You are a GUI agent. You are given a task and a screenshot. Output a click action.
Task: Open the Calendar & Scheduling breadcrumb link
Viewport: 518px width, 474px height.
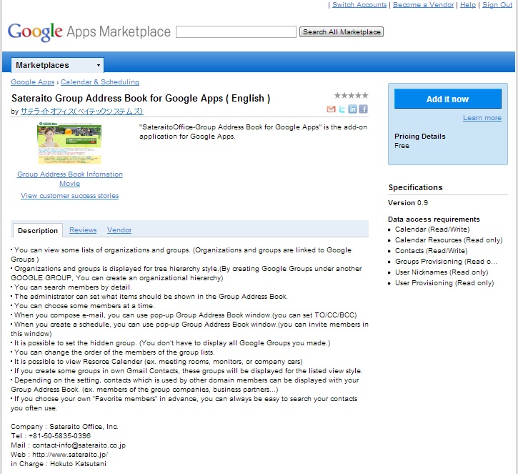click(100, 82)
